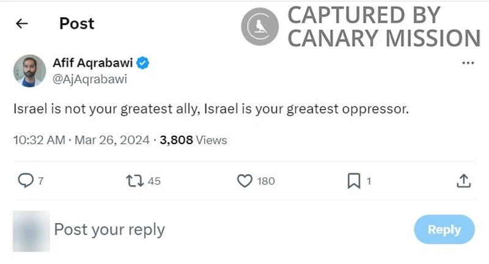Click the 3,808 Views count
The image size is (489, 264).
coord(193,140)
